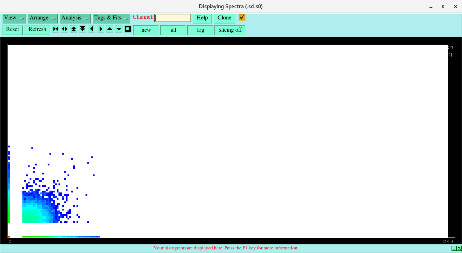Viewport: 462px width, 253px height.
Task: Open the Analysis dropdown menu
Action: 75,18
